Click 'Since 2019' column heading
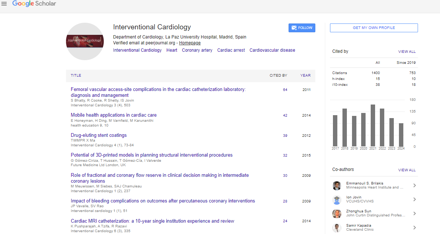The image size is (440, 234). [x=406, y=63]
